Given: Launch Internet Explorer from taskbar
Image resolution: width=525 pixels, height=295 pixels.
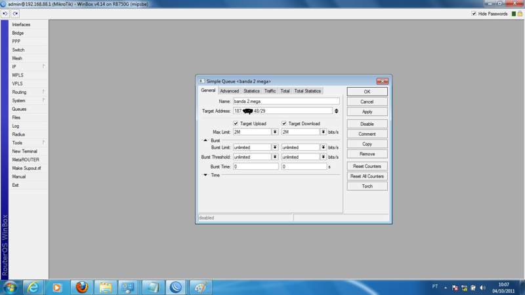Looking at the screenshot, I should click(33, 287).
